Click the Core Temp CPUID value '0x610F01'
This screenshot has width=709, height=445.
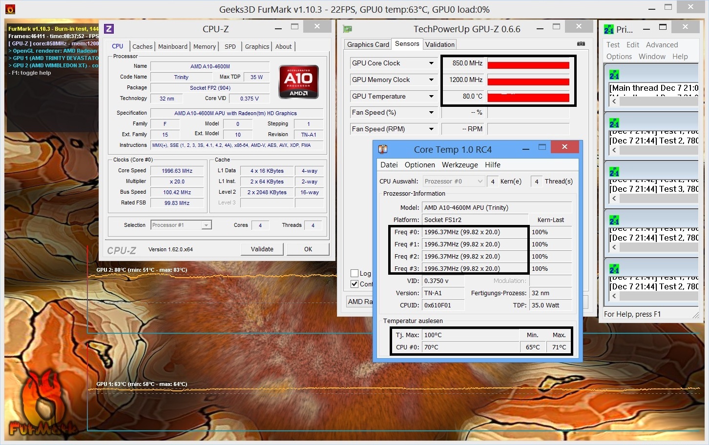pos(443,305)
